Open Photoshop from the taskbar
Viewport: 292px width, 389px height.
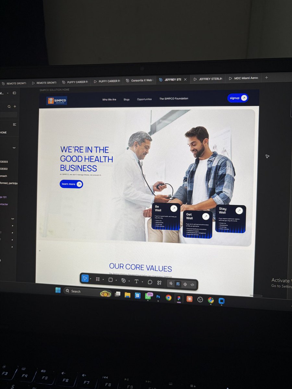tap(158, 297)
